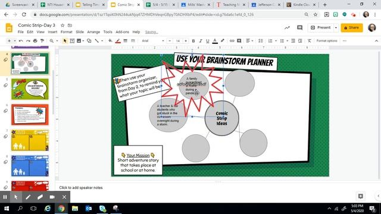Open File Explorer from the taskbar

point(75,209)
